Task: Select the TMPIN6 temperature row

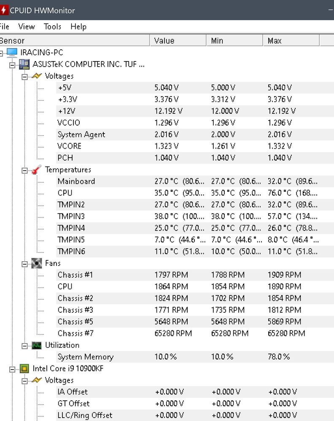Action: [195, 251]
